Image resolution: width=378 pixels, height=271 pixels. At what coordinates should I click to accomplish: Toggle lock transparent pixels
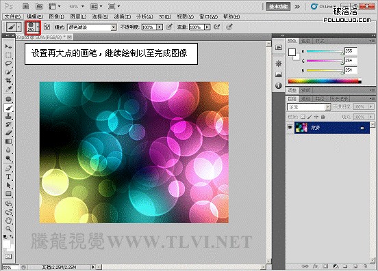click(x=303, y=117)
